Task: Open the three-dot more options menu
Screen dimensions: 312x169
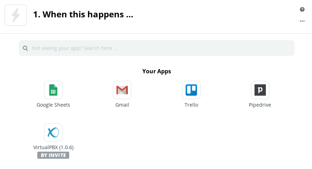Action: tap(302, 21)
